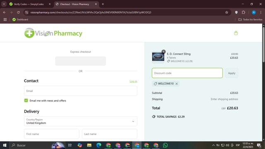Reload the checkout page

coord(18,12)
